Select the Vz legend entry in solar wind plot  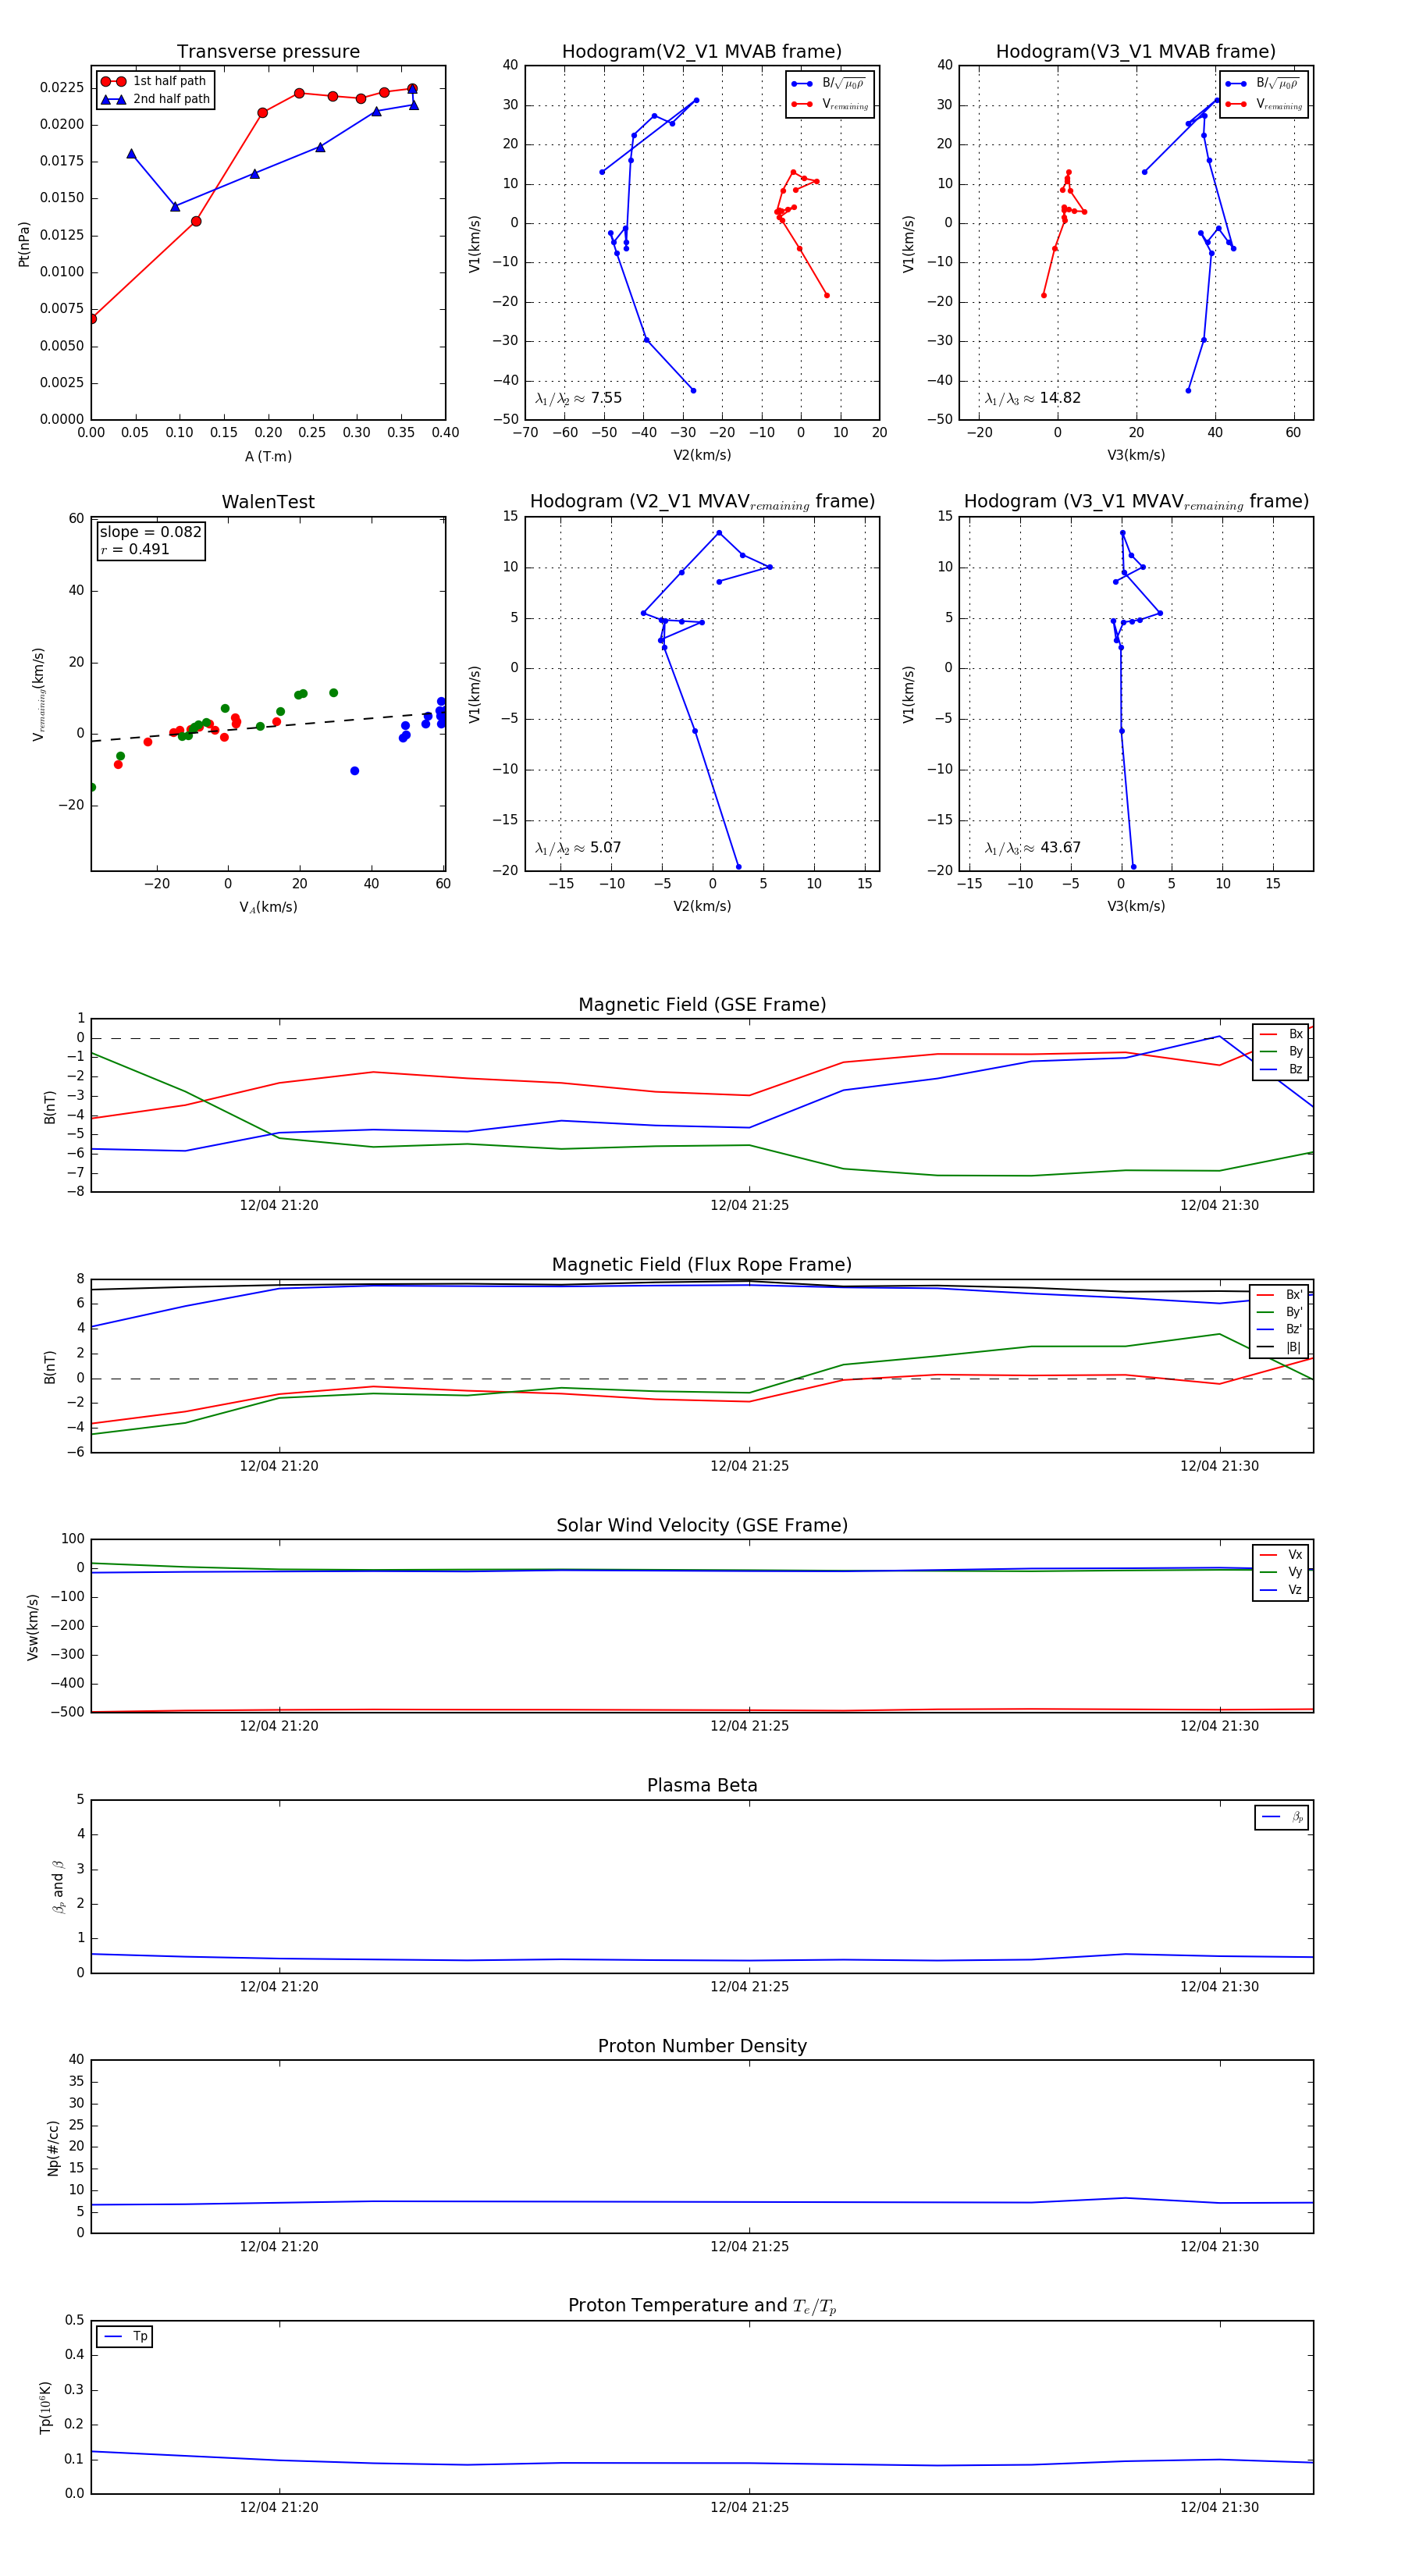pyautogui.click(x=1281, y=1590)
